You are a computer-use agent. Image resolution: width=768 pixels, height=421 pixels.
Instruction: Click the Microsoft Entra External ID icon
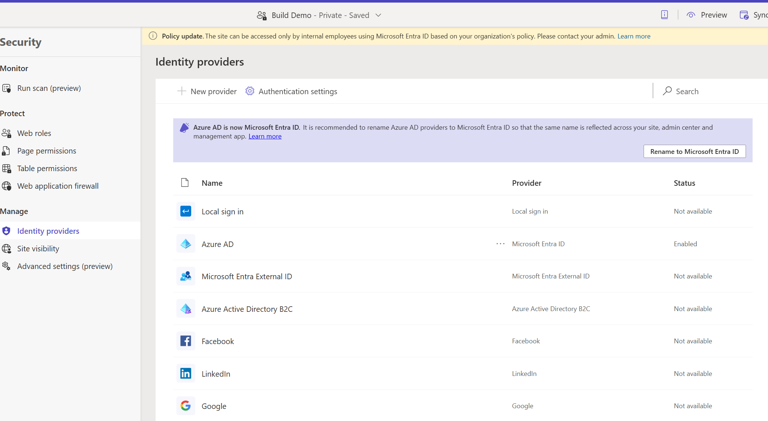[x=186, y=276]
